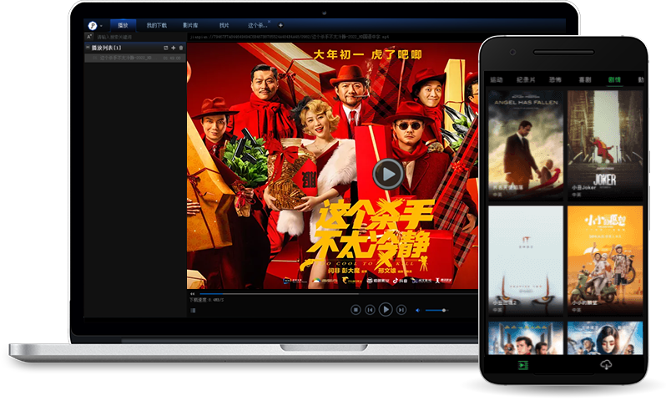Viewport: 666px width, 401px height.
Task: Click the 下载速度 status text
Action: coord(207,300)
